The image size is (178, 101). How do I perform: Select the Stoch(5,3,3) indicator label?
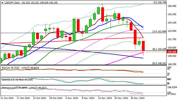pos(7,79)
